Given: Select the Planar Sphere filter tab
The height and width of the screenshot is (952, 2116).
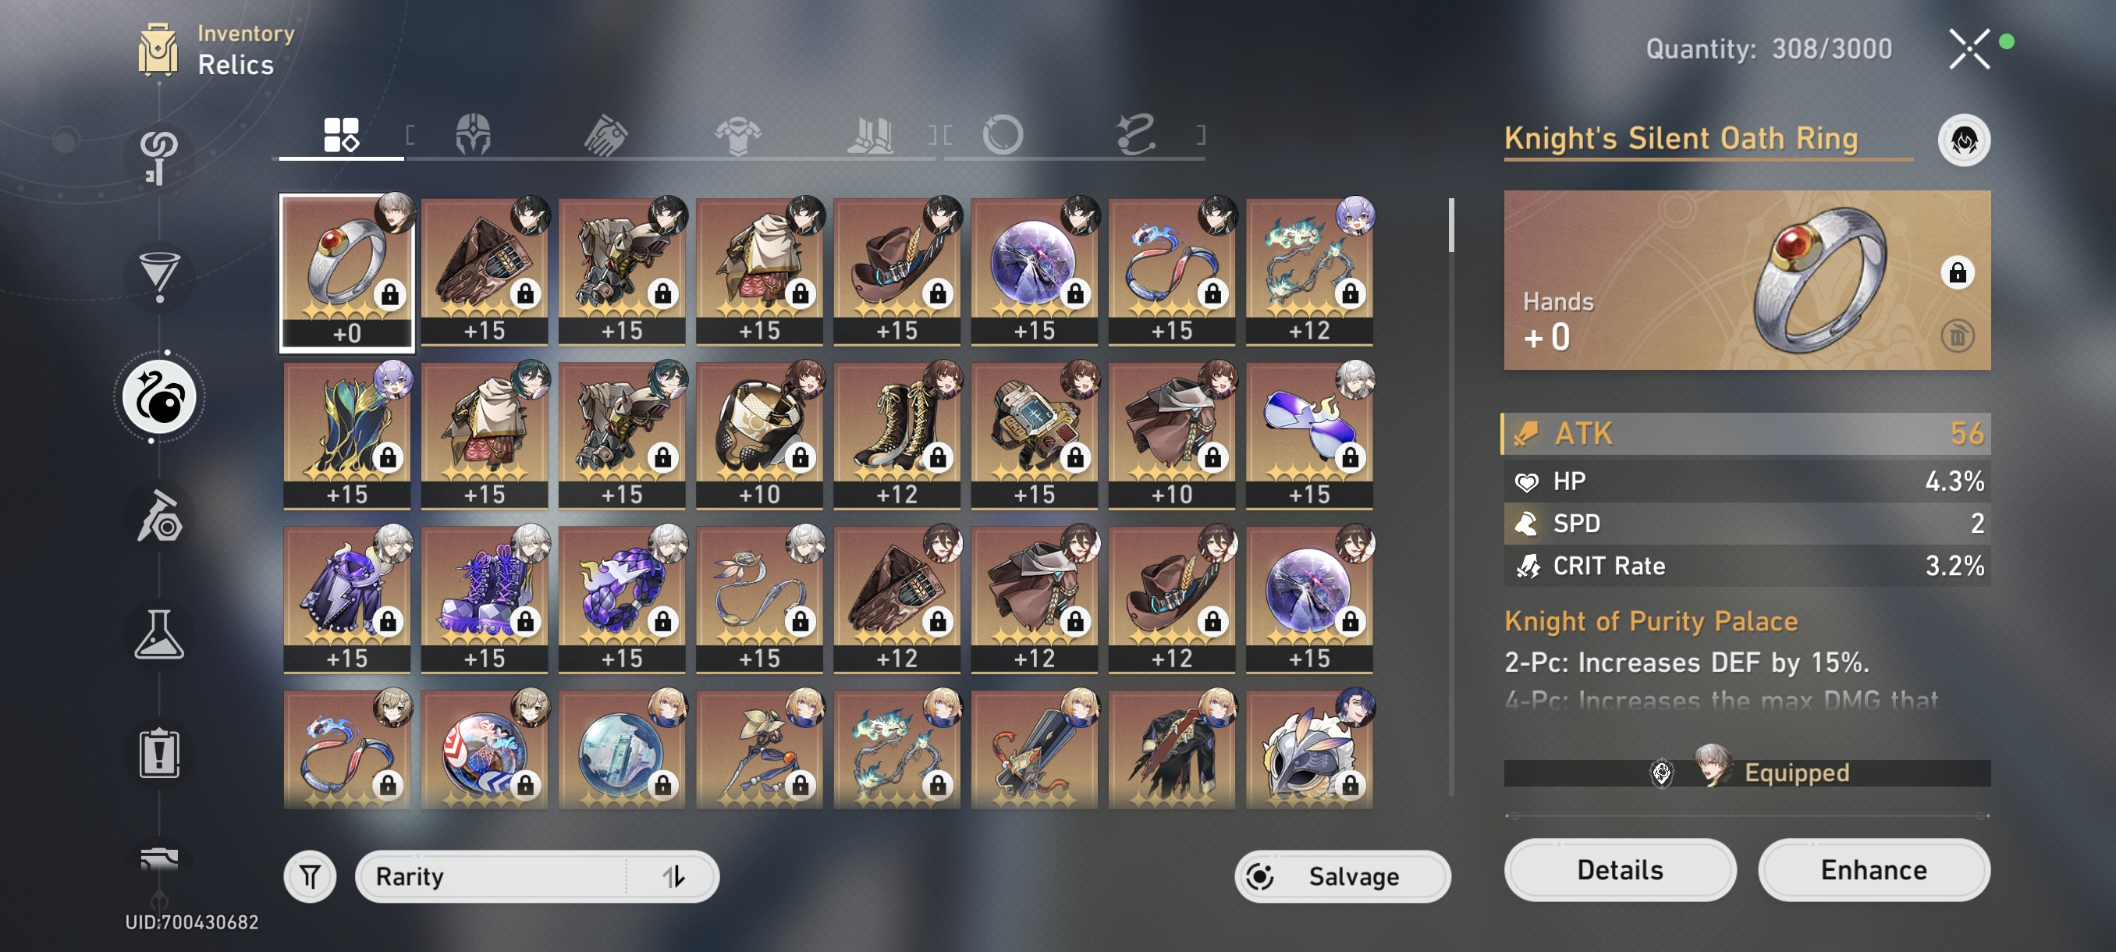Looking at the screenshot, I should coord(1003,135).
